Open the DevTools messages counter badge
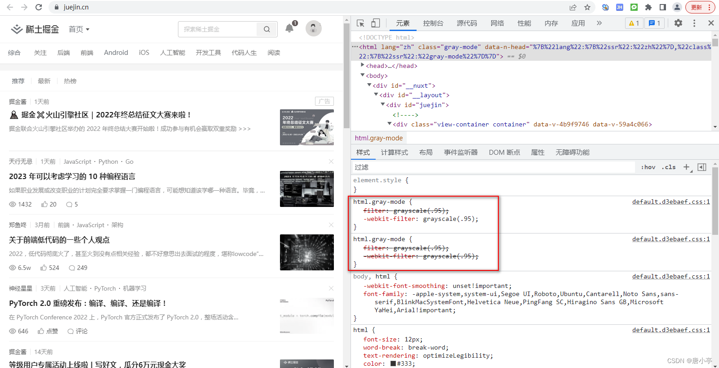 click(x=655, y=23)
